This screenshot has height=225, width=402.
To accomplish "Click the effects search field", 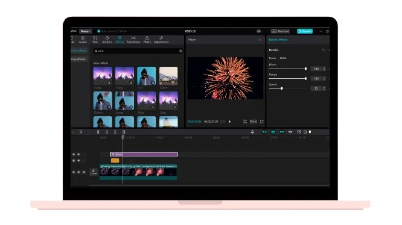I will point(138,51).
